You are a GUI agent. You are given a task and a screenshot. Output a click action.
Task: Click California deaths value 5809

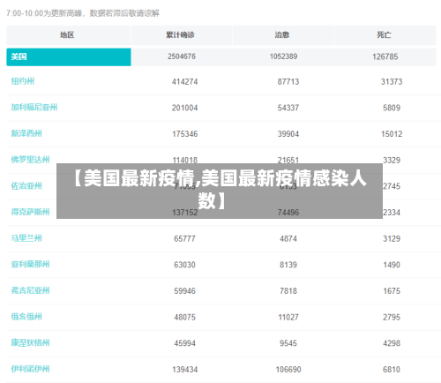[x=392, y=108]
